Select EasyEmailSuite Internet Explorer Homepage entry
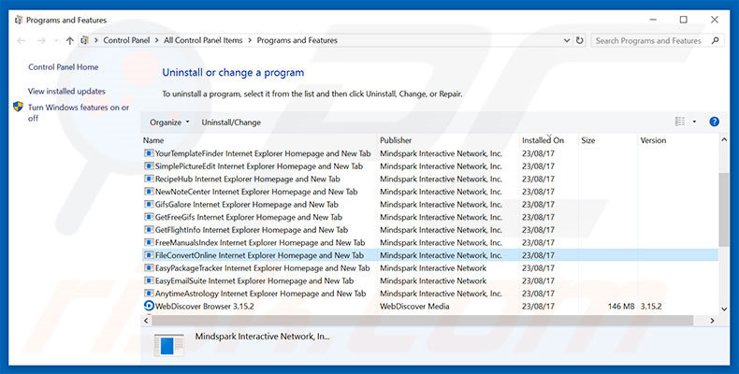 254,280
